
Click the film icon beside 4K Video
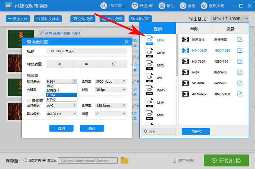(x=185, y=94)
